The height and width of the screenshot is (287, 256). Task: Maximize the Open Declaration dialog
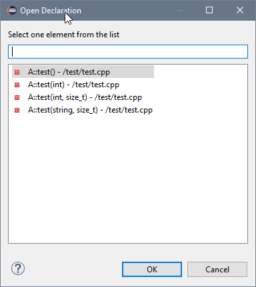(x=209, y=10)
